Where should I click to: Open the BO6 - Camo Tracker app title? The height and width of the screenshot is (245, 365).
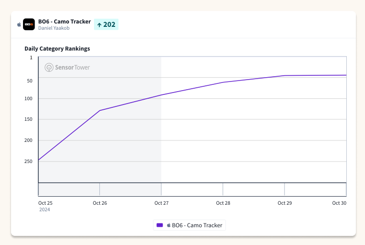(64, 22)
